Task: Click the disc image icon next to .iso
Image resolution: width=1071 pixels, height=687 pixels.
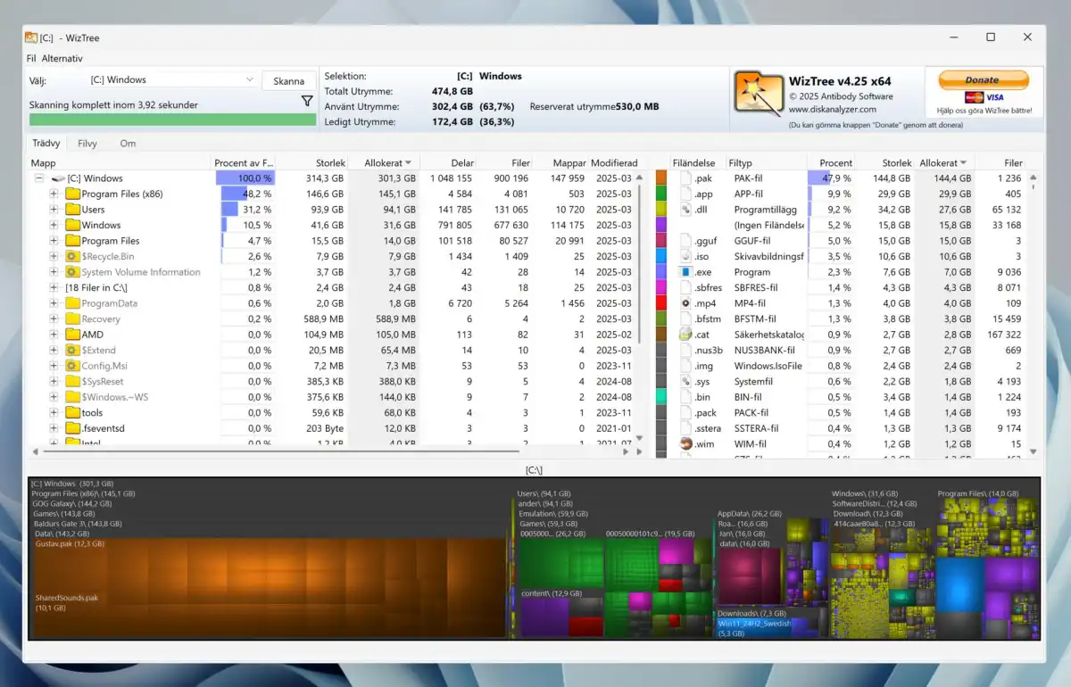Action: [685, 256]
